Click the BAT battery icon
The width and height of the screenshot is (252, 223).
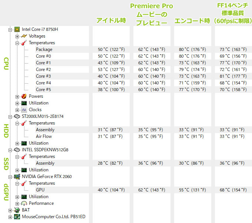click(17, 210)
